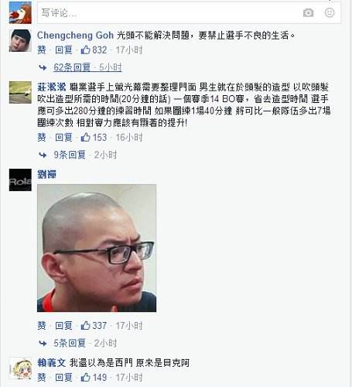Image resolution: width=352 pixels, height=387 pixels.
Task: Expand the 9条回复 replies thread
Action: tap(70, 155)
